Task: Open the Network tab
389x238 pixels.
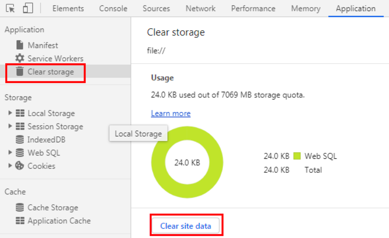Action: [200, 8]
